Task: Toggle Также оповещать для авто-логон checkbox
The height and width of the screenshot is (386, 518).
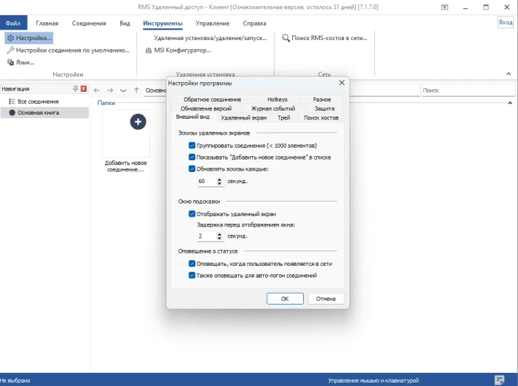Action: coord(192,275)
